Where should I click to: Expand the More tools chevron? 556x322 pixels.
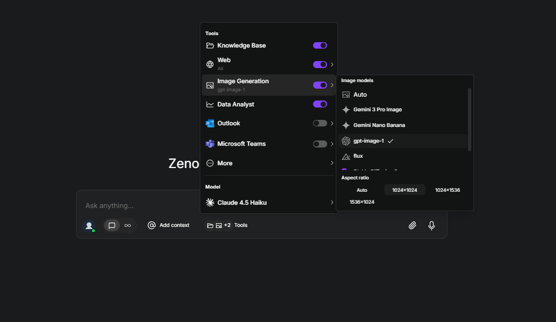pyautogui.click(x=332, y=163)
